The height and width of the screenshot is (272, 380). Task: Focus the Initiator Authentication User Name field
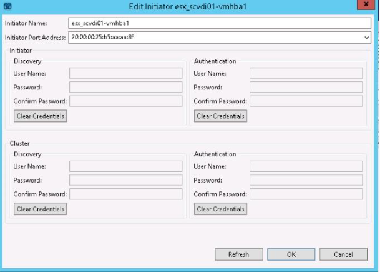(306, 73)
